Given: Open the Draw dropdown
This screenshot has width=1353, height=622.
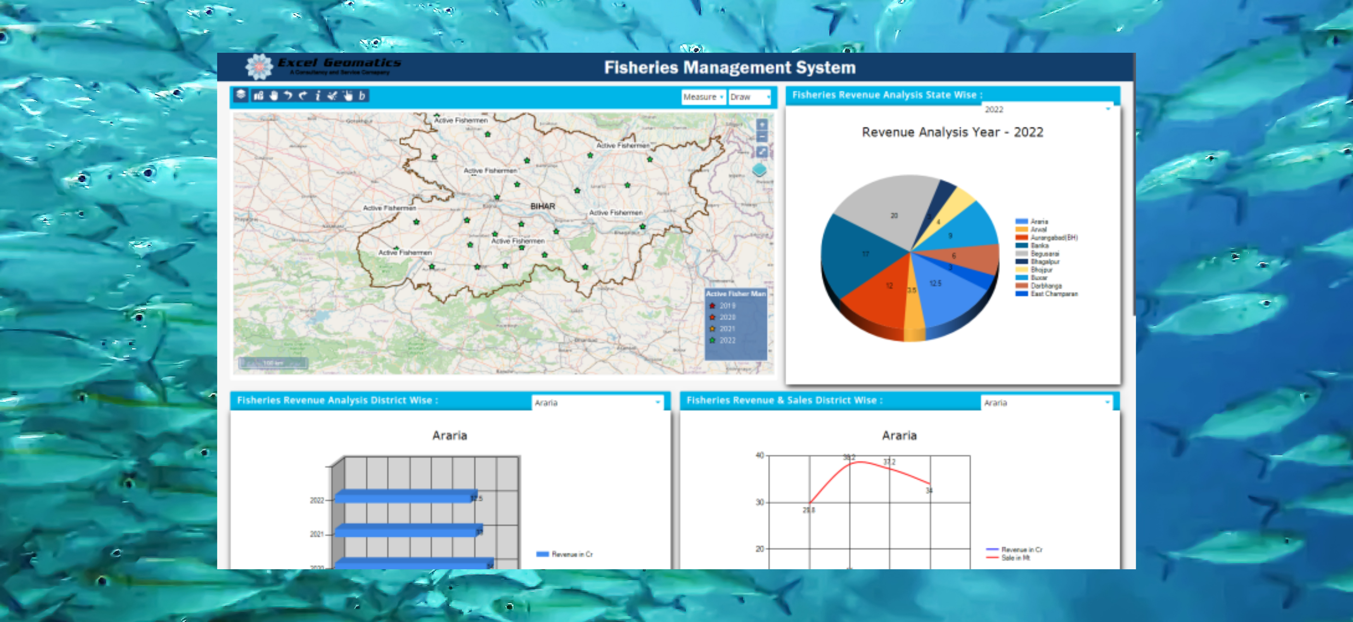Looking at the screenshot, I should (x=749, y=97).
